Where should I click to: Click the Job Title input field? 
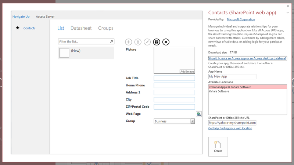click(x=174, y=78)
